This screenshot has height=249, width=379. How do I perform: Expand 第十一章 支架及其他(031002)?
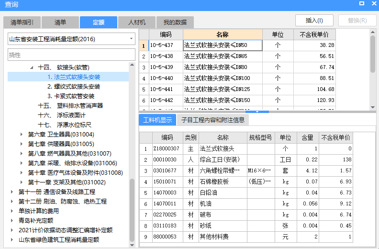[22, 182]
